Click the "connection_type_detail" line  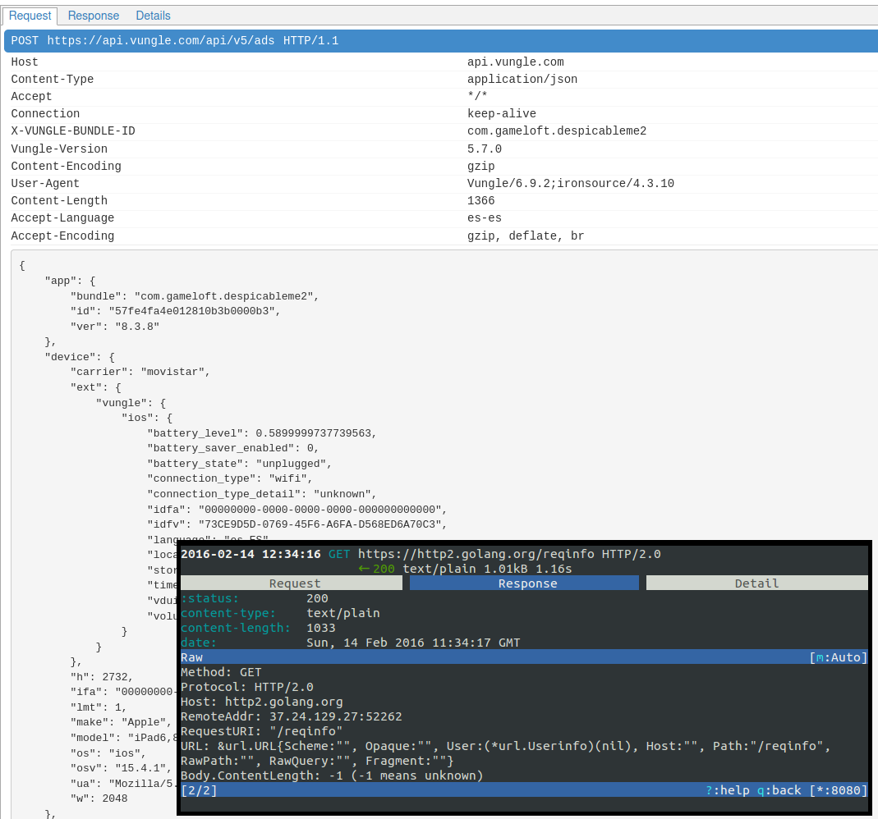[x=261, y=495]
